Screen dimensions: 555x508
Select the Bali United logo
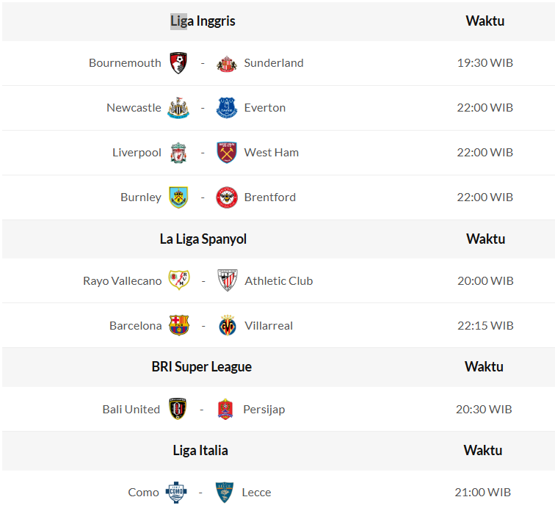coord(178,409)
